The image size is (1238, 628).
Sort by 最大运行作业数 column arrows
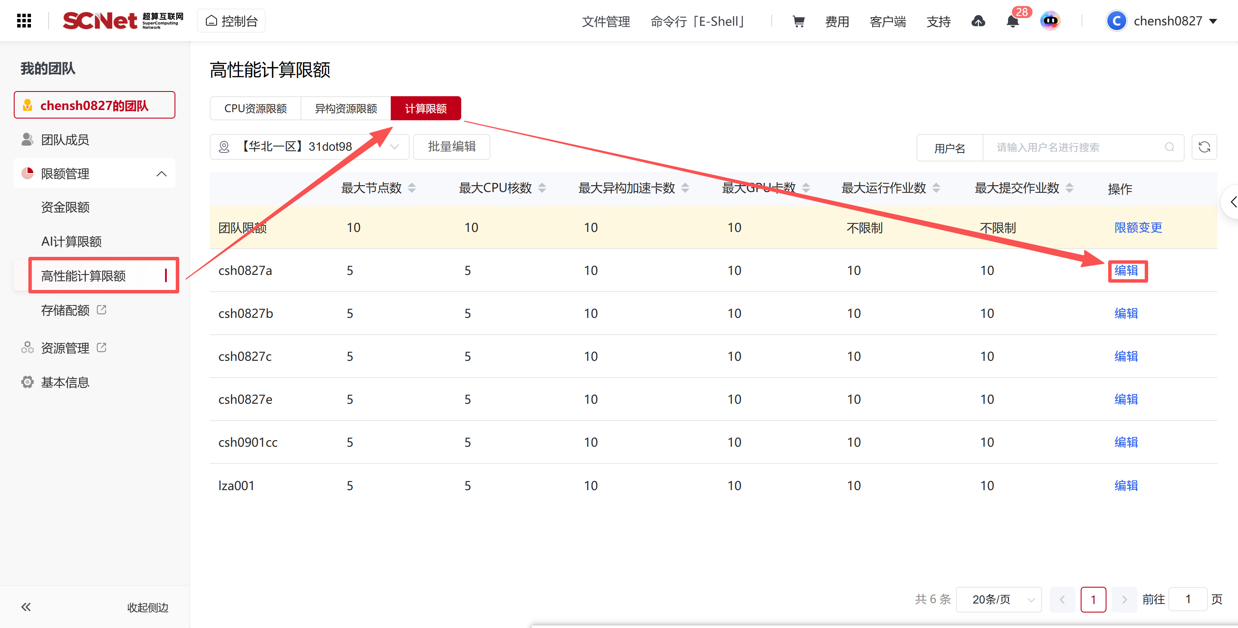click(936, 188)
